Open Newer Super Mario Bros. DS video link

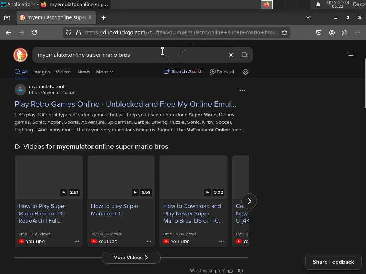[193, 213]
